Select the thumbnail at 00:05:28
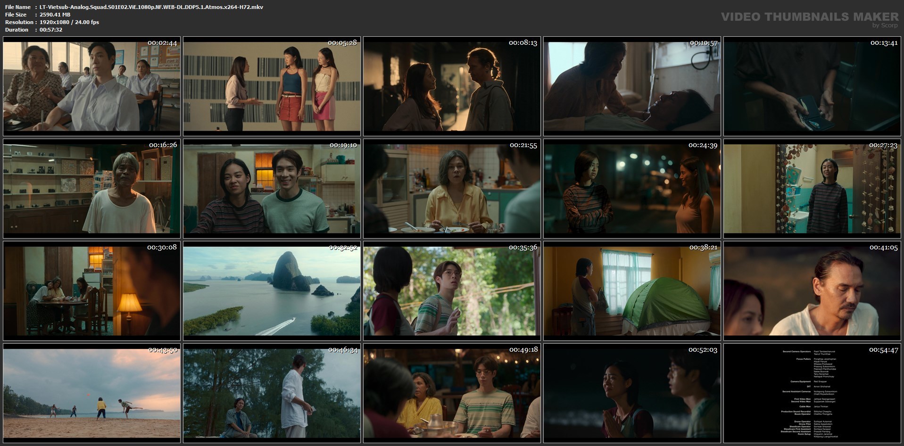904x446 pixels. tap(272, 86)
